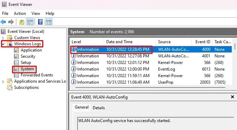Click info icon of 12:00:00 PM event
This screenshot has width=237, height=130.
pos(74,69)
